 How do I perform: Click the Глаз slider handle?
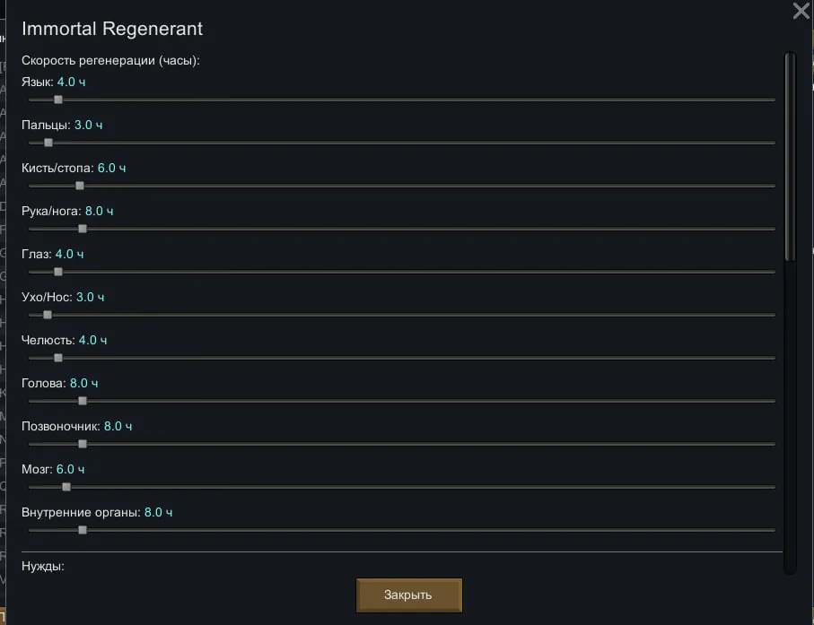(58, 272)
